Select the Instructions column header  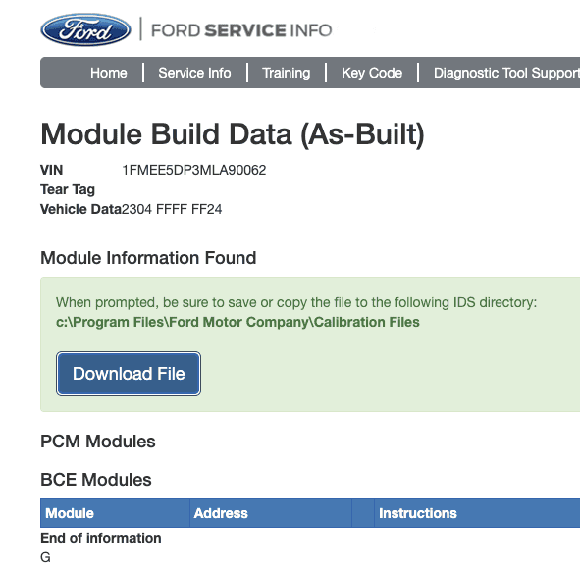click(418, 513)
